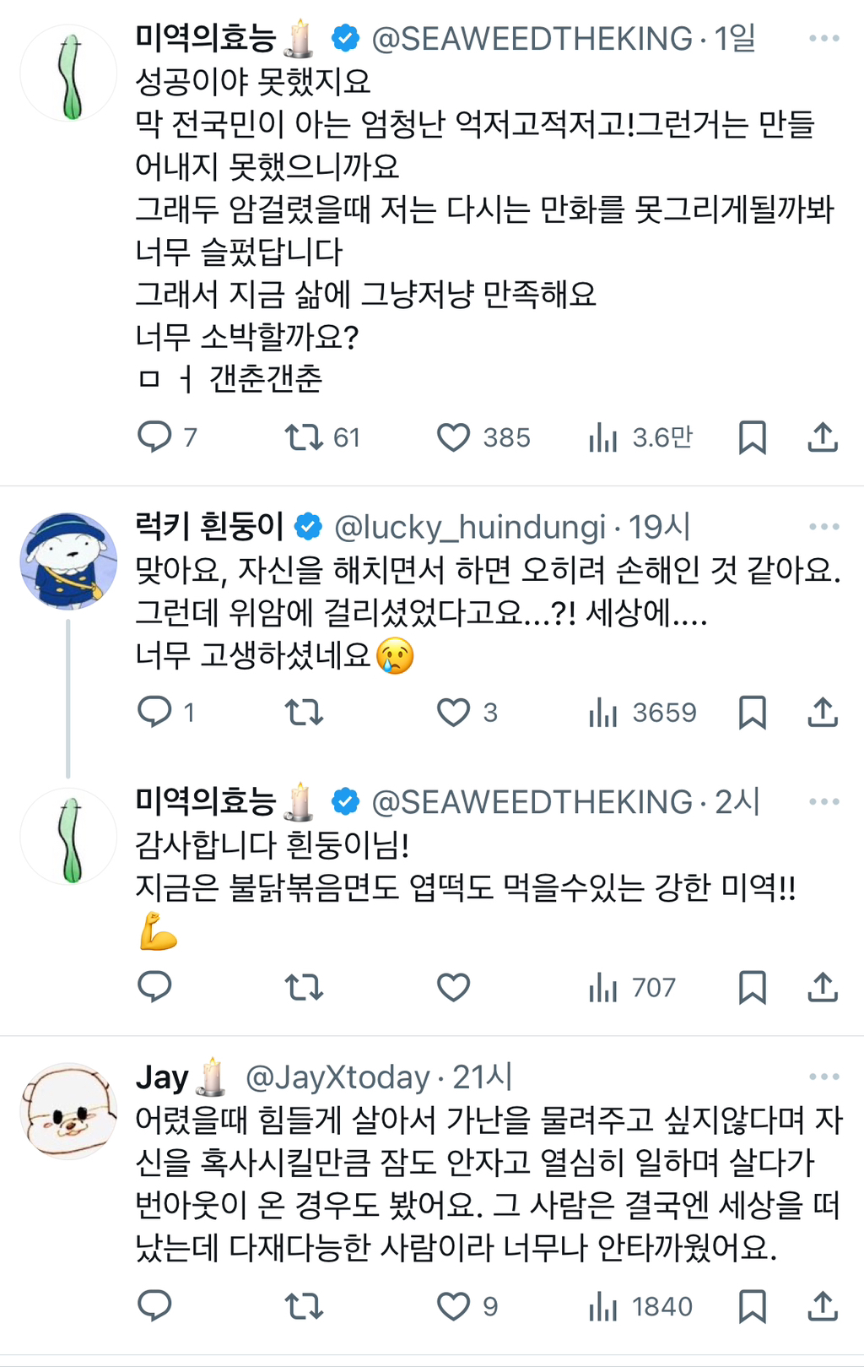View analytics for the 3.6만 views tweet
The image size is (864, 1367).
tap(602, 437)
